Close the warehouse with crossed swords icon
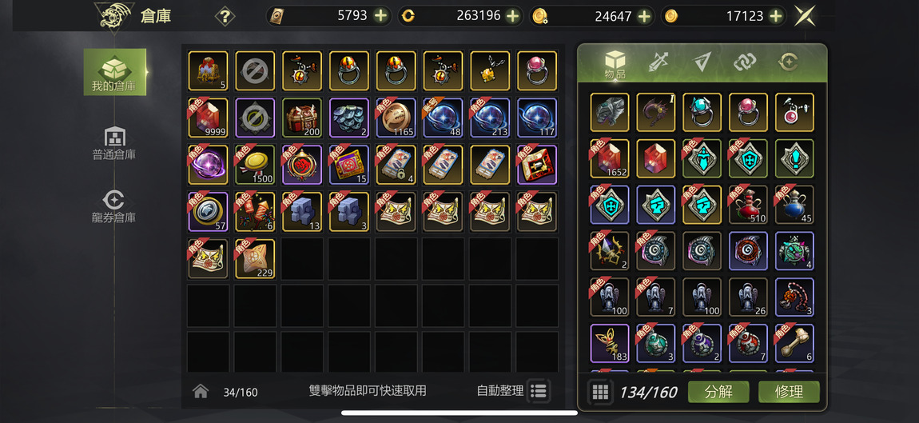Screen dimensions: 919x423 click(805, 16)
